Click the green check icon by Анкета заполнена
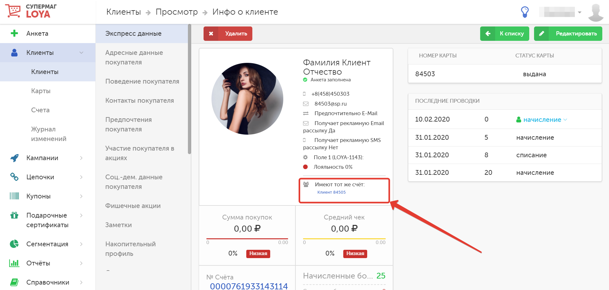 point(305,80)
